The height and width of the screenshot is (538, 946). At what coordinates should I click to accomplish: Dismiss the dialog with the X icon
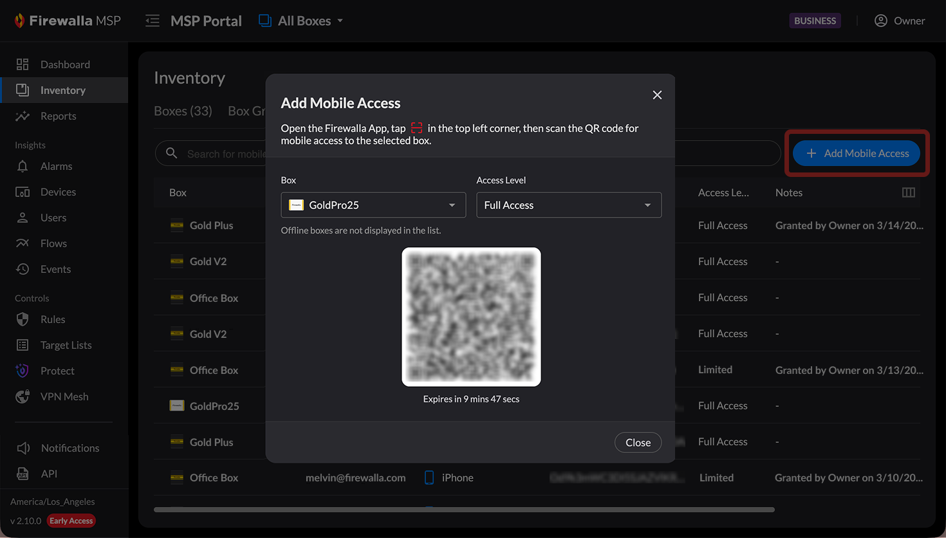click(657, 95)
